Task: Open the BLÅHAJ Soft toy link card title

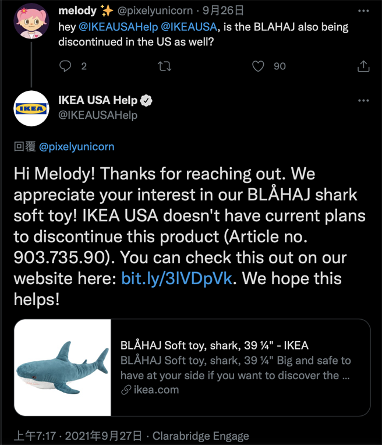Action: pos(214,345)
